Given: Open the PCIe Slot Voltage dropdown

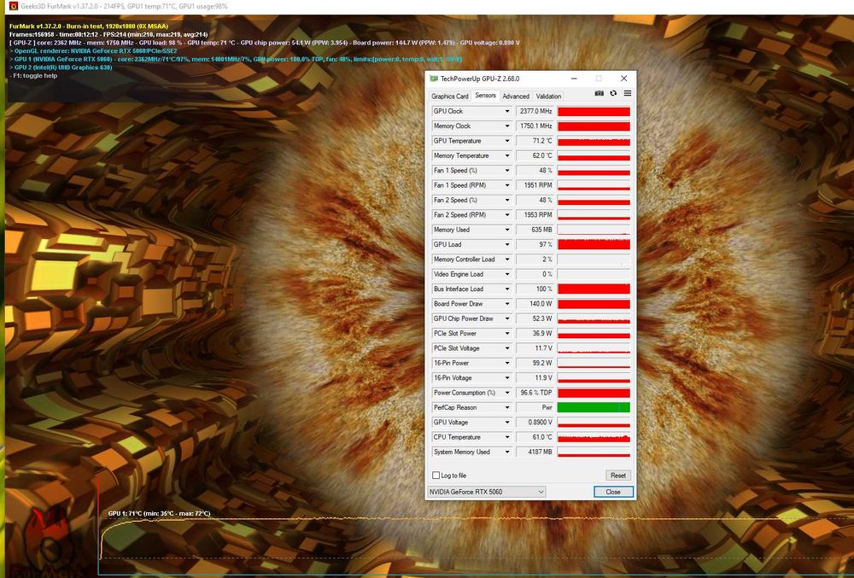Looking at the screenshot, I should pos(507,348).
